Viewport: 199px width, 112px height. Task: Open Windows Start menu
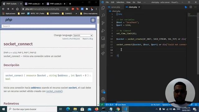pyautogui.click(x=3, y=109)
